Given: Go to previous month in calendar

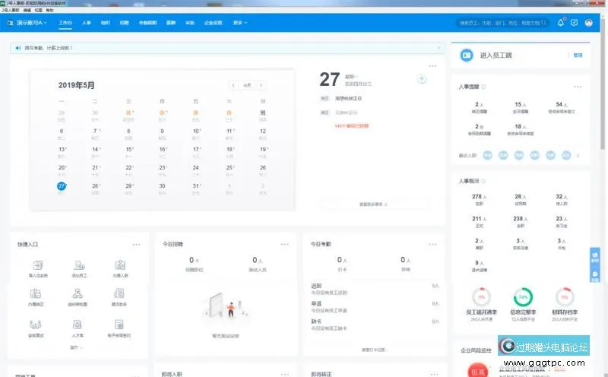Looking at the screenshot, I should [233, 85].
